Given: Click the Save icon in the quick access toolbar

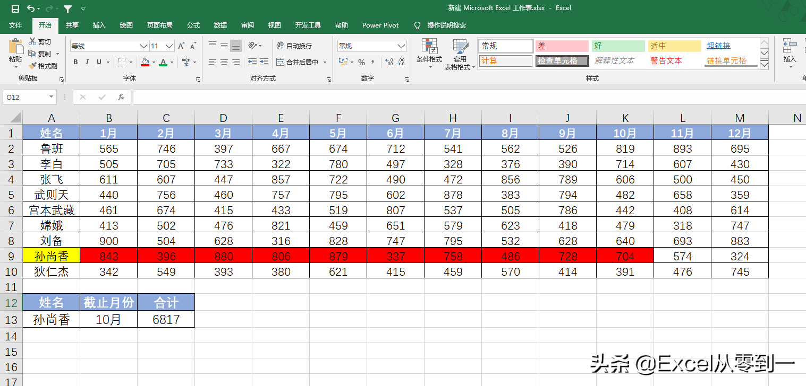Looking at the screenshot, I should 15,8.
